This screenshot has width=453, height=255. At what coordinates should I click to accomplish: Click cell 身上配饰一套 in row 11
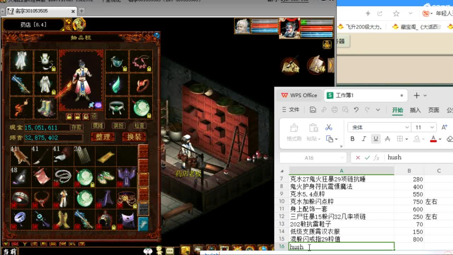click(x=342, y=209)
